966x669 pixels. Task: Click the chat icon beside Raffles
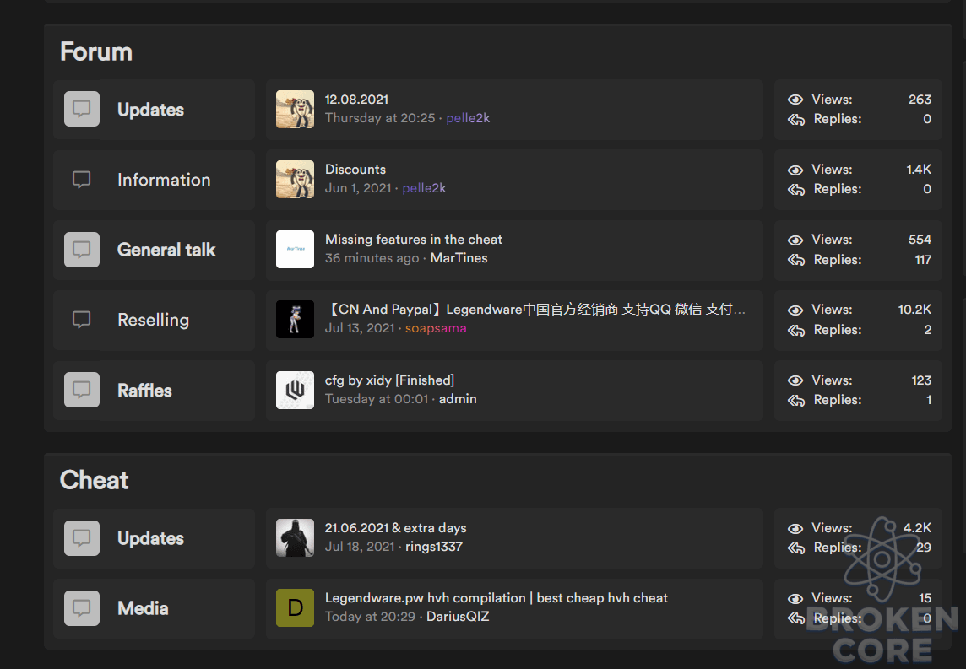click(x=82, y=390)
